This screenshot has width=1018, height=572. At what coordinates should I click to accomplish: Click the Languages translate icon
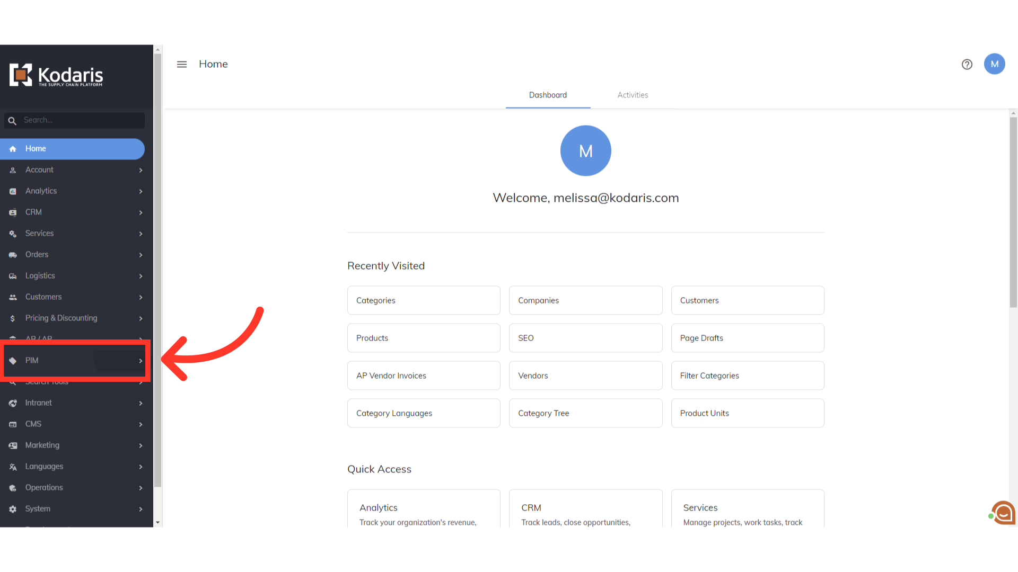coord(13,467)
